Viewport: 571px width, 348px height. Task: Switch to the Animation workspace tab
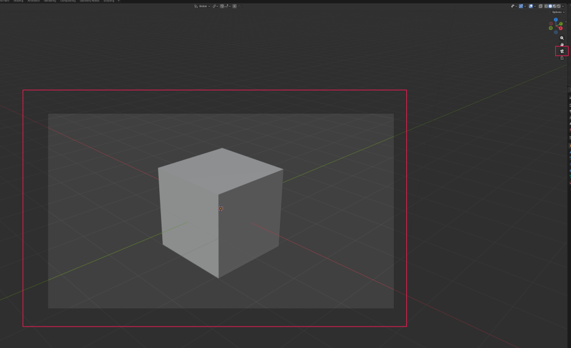coord(34,1)
